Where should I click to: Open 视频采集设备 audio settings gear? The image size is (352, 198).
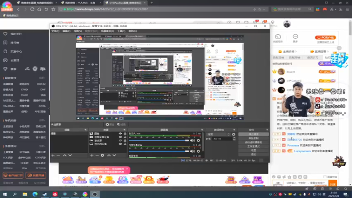pos(198,151)
